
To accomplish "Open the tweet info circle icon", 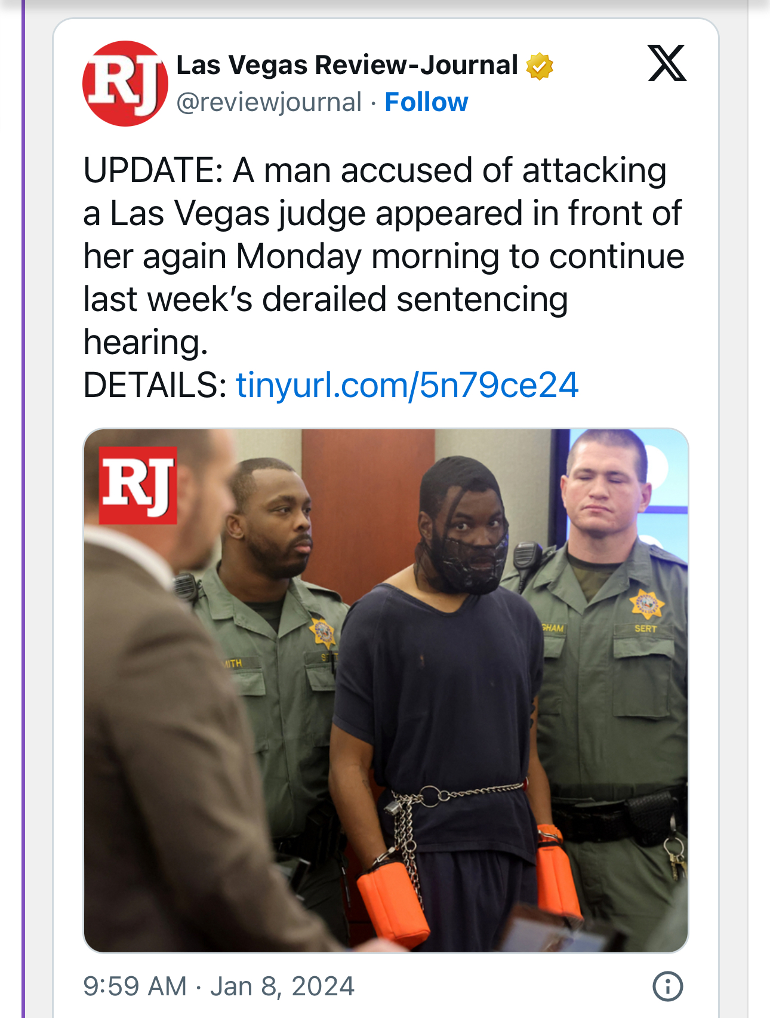I will (667, 986).
